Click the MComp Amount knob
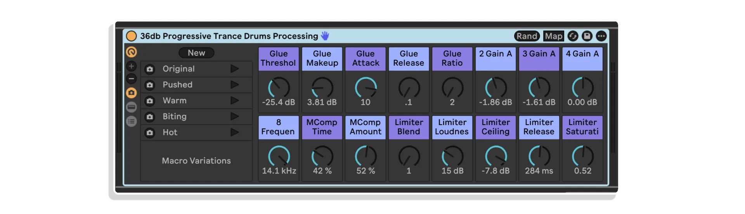The width and height of the screenshot is (745, 214). pyautogui.click(x=366, y=156)
